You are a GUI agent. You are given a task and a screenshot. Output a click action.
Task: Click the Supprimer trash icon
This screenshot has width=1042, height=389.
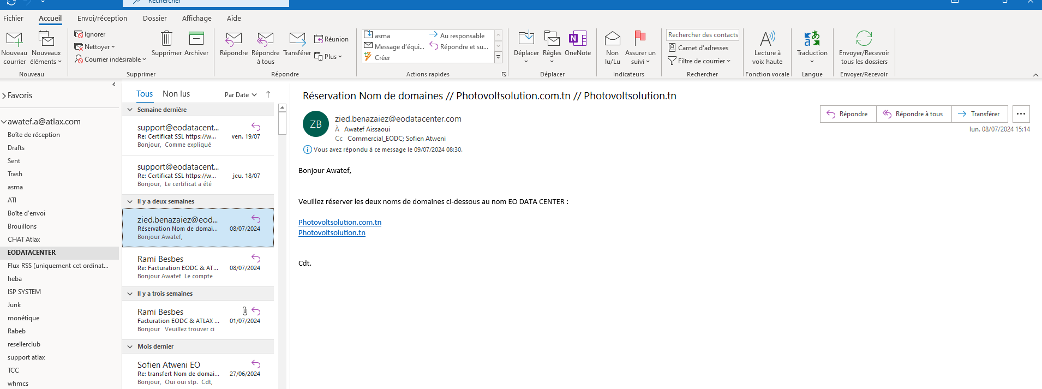166,39
